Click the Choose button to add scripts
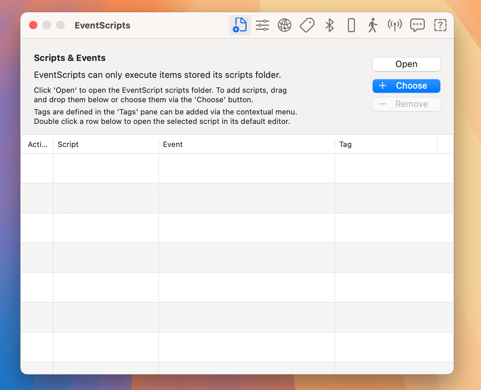This screenshot has height=390, width=481. coord(406,86)
